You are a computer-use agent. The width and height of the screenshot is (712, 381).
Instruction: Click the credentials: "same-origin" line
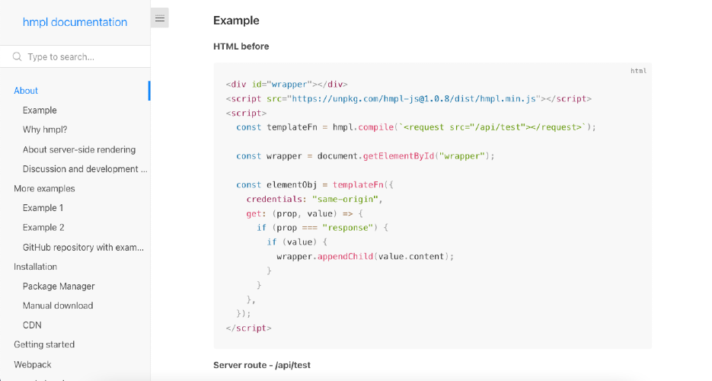tap(314, 199)
